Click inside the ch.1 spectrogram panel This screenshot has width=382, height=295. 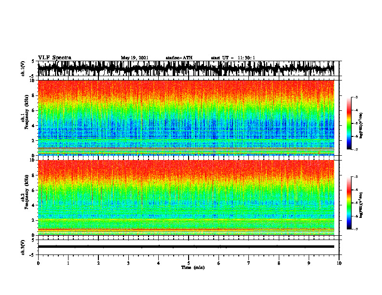[186, 118]
